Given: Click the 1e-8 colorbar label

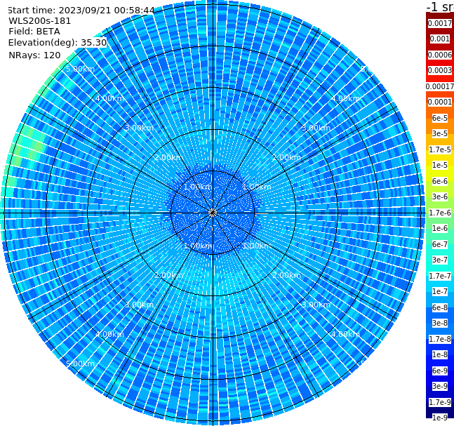Looking at the screenshot, I should click(x=440, y=354).
